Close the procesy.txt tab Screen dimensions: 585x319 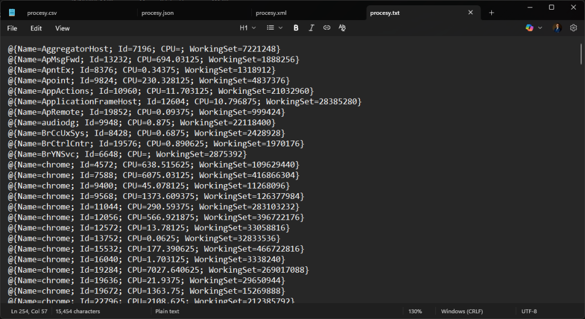(471, 13)
